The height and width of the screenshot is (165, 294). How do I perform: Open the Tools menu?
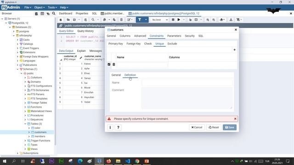(x=52, y=7)
